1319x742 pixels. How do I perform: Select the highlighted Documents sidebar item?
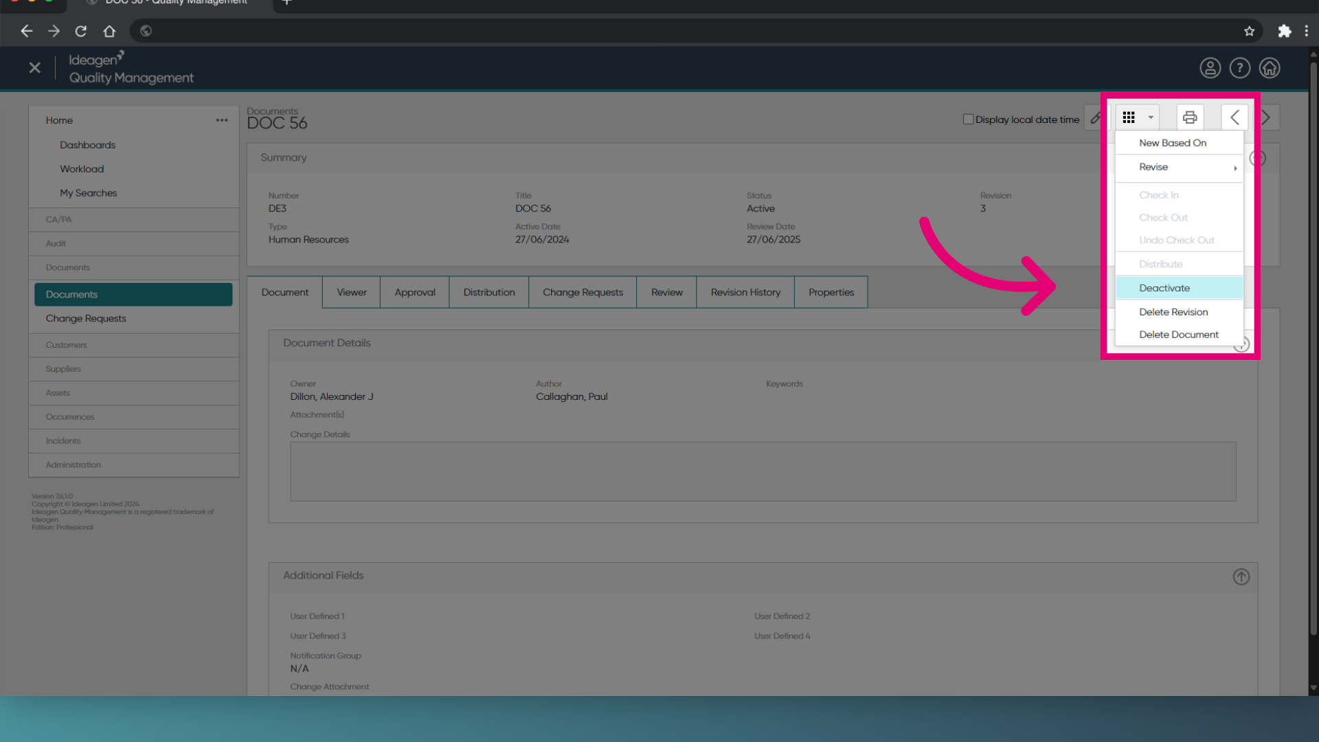133,295
